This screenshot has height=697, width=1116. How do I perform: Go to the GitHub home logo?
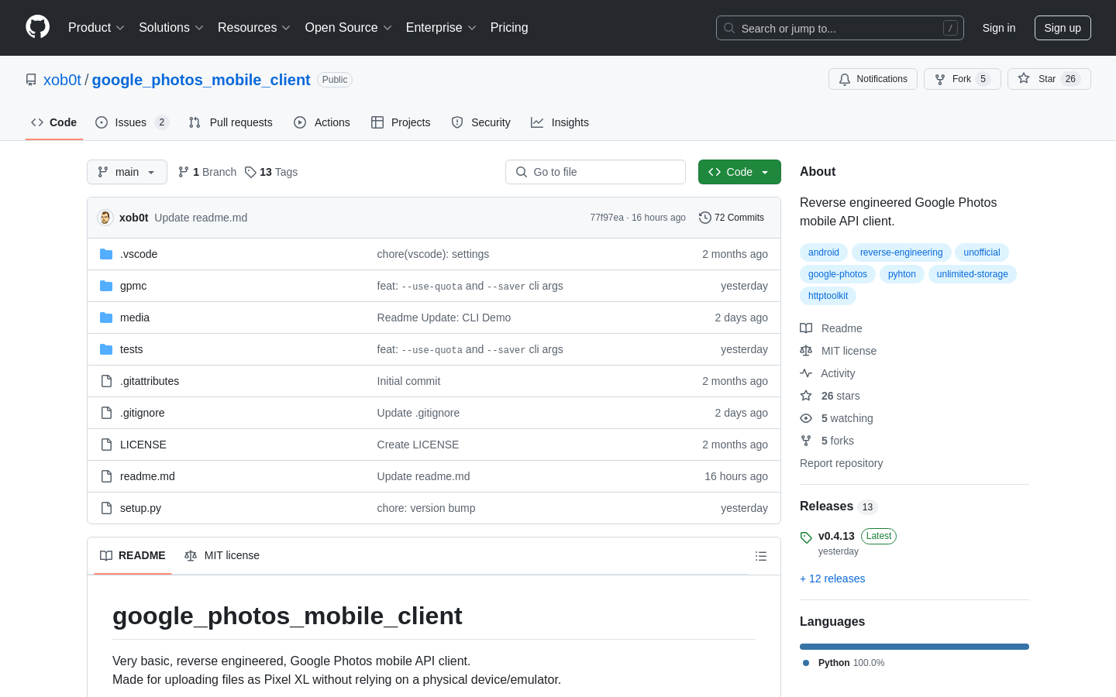click(37, 27)
